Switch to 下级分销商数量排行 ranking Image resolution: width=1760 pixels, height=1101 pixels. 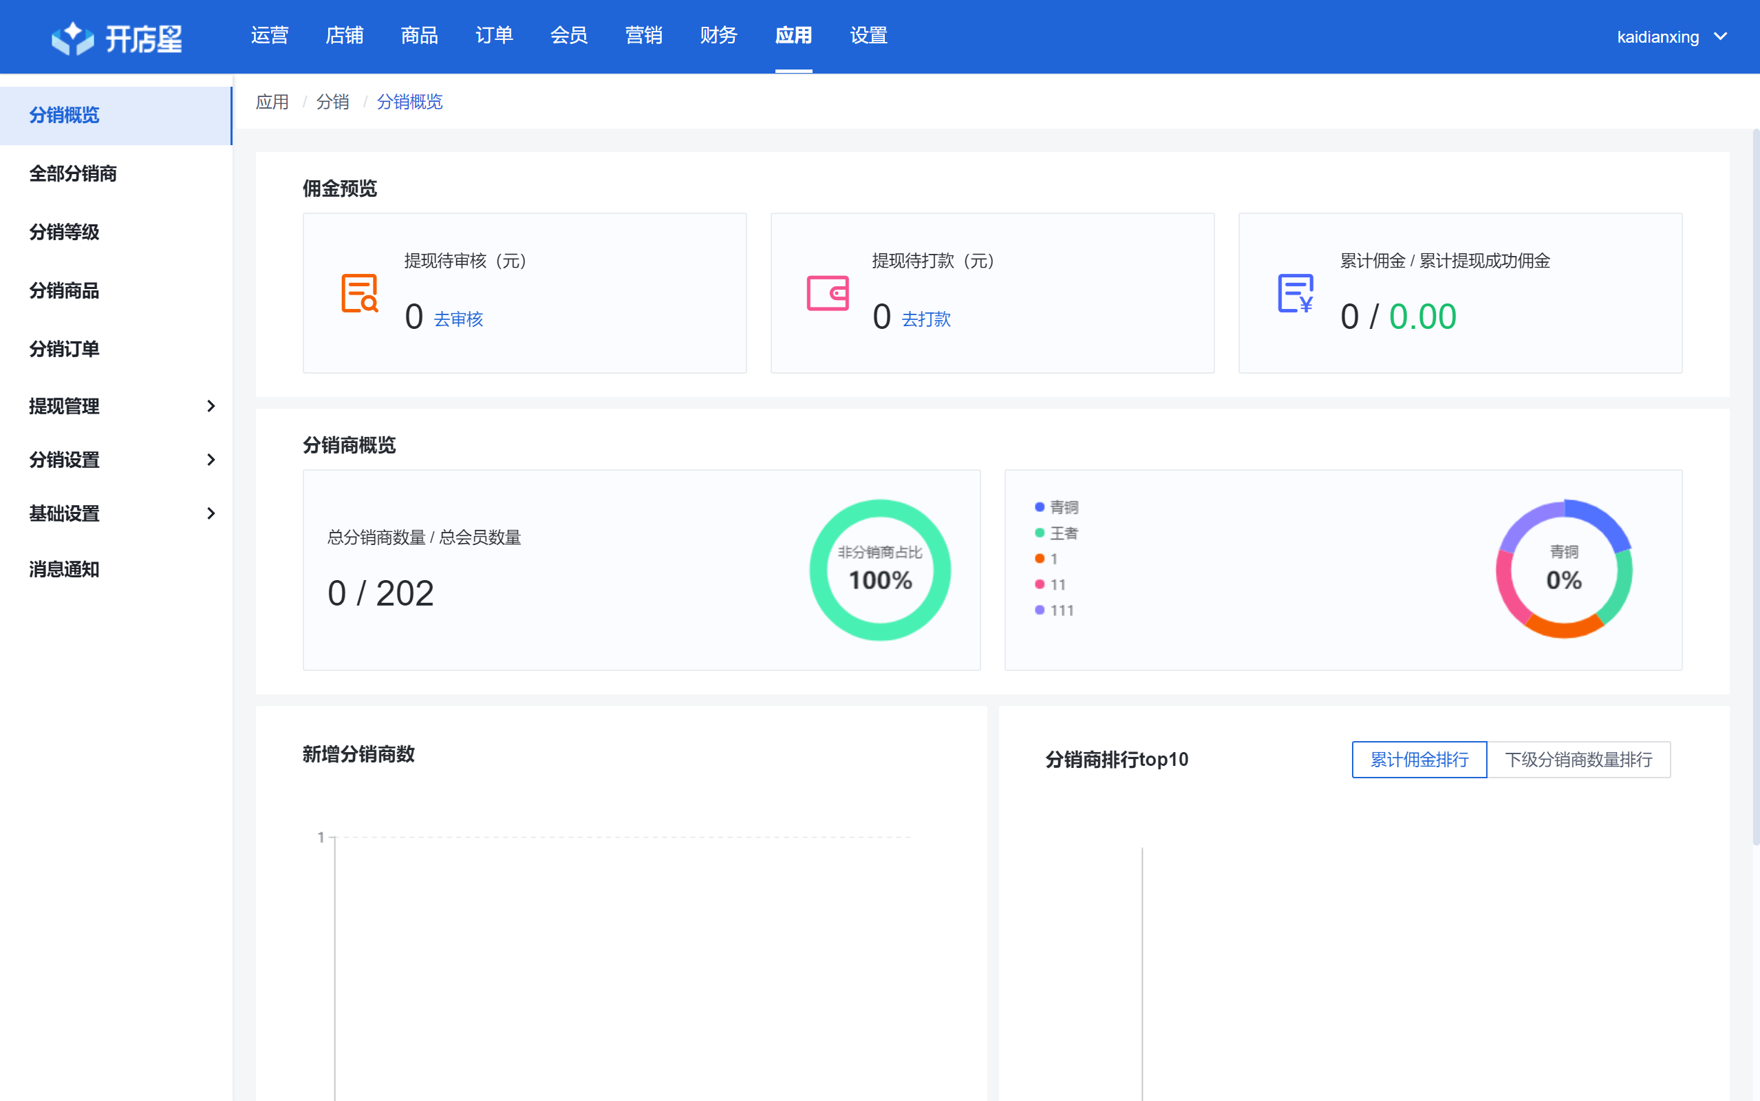point(1578,760)
